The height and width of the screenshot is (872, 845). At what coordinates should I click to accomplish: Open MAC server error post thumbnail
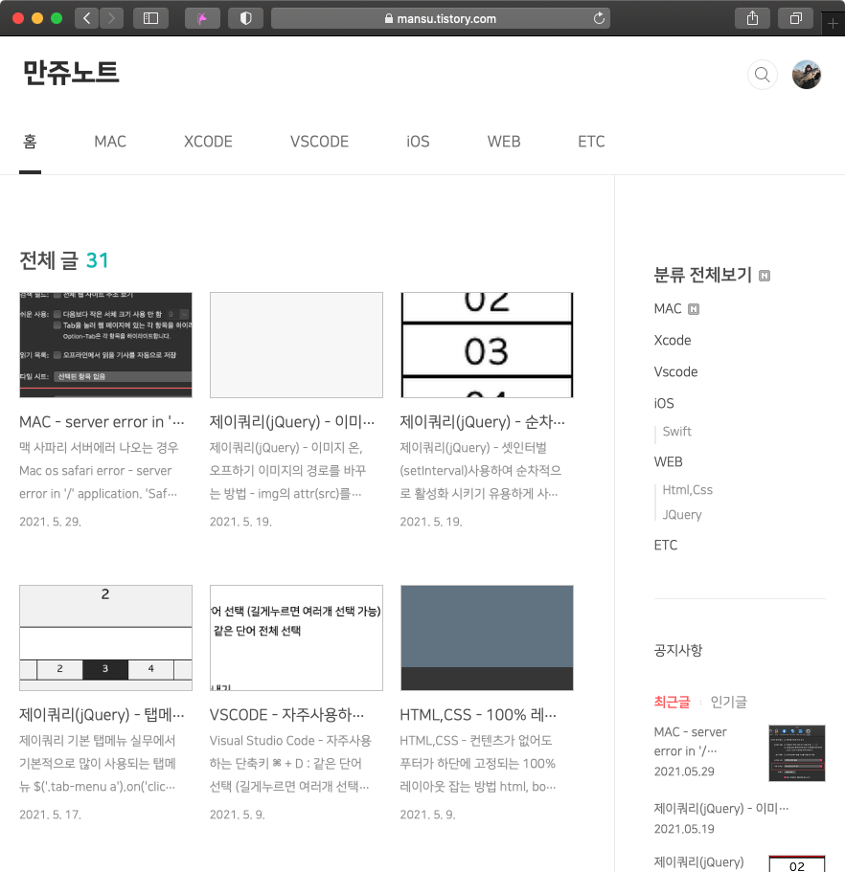tap(105, 345)
